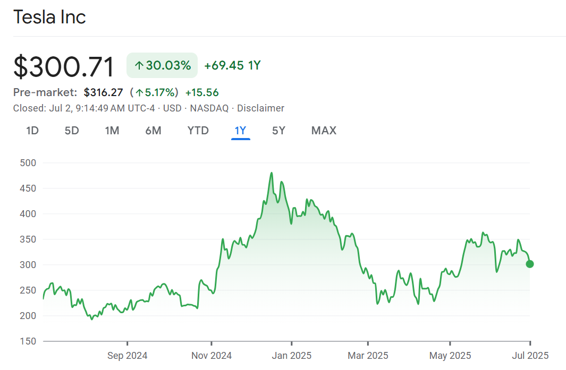This screenshot has width=566, height=370.
Task: Click the Nov 2024 axis label
Action: pos(212,356)
